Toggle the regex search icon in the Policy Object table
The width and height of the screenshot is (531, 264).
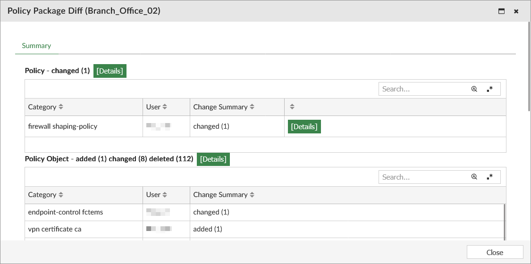click(x=490, y=177)
